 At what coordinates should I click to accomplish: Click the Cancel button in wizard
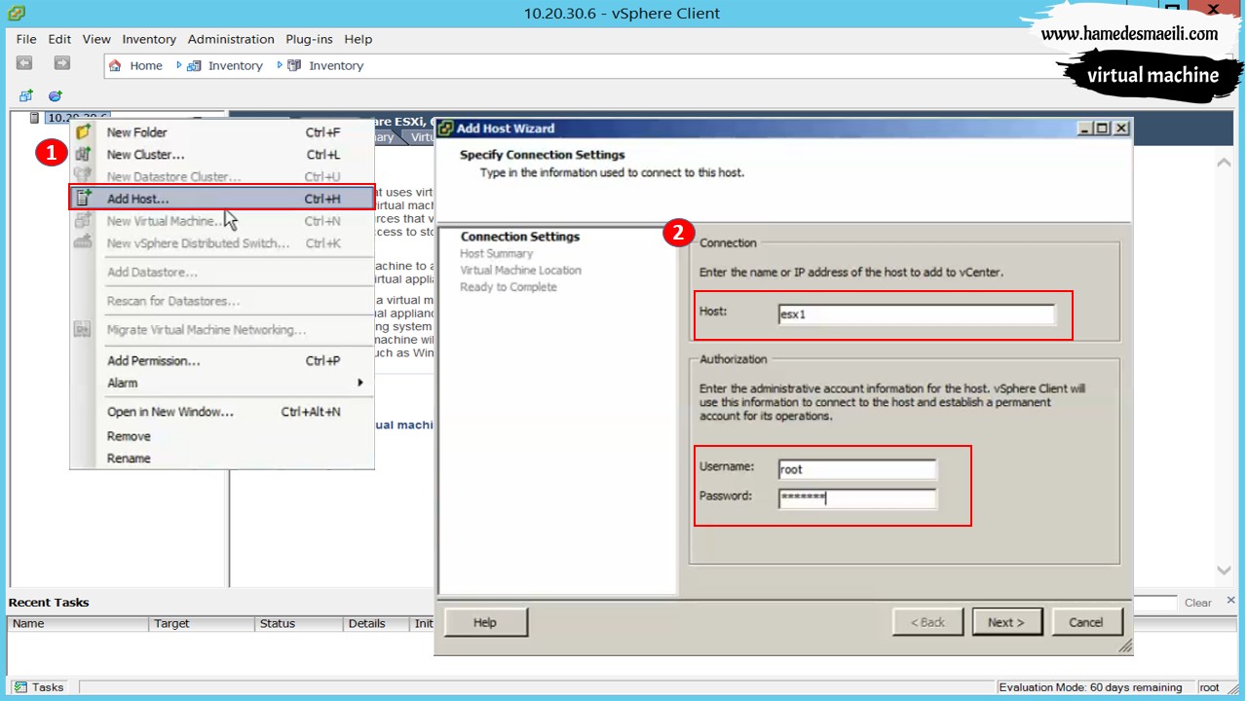(1086, 622)
